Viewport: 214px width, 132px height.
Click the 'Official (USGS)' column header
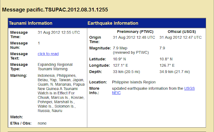182,32
